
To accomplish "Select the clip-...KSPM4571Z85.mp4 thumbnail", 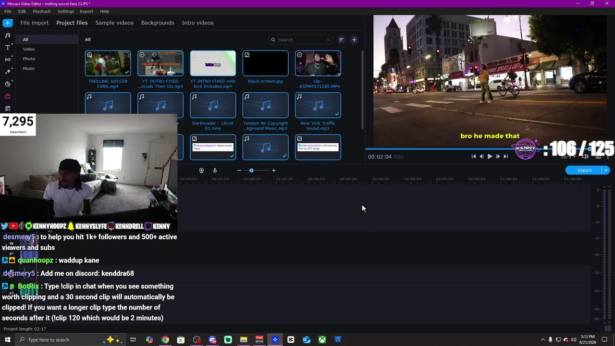I will tap(318, 63).
